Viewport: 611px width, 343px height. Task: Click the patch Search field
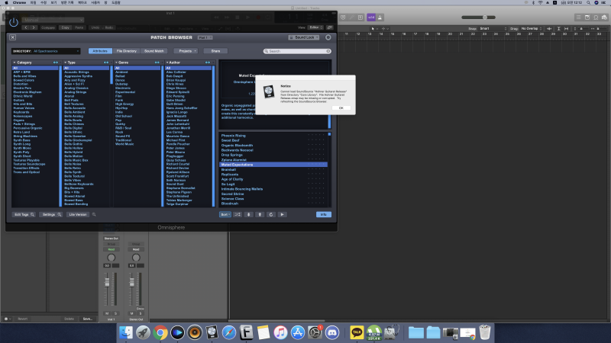coord(297,51)
